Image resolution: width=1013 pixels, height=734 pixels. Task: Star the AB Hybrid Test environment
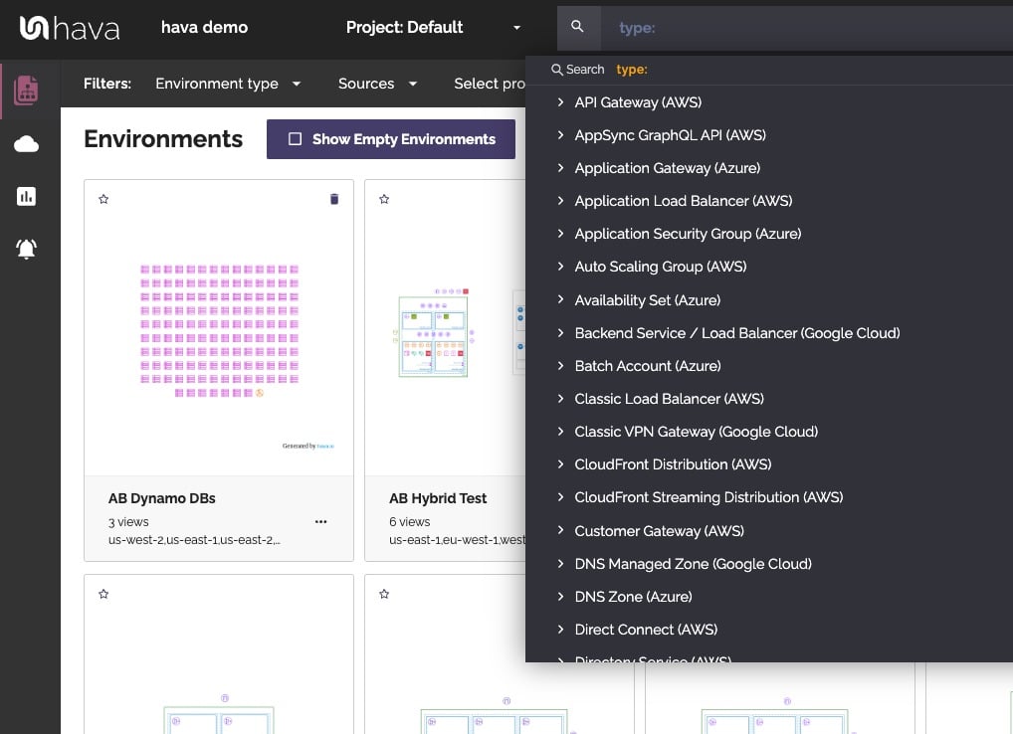click(384, 199)
